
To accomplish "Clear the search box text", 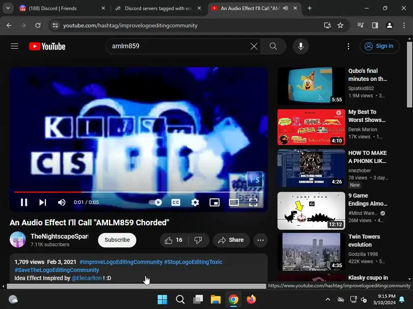I will pyautogui.click(x=254, y=46).
